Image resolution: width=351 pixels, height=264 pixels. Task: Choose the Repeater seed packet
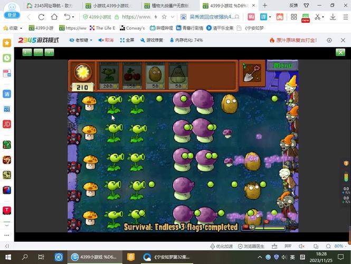pyautogui.click(x=109, y=75)
